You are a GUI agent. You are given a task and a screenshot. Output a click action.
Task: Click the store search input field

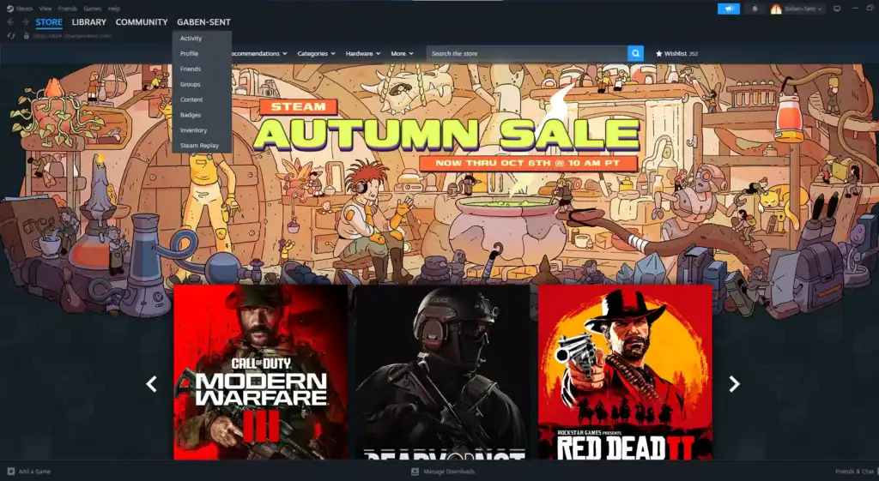pyautogui.click(x=526, y=53)
